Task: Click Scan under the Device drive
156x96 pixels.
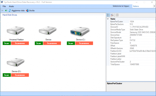Action: [39, 43]
